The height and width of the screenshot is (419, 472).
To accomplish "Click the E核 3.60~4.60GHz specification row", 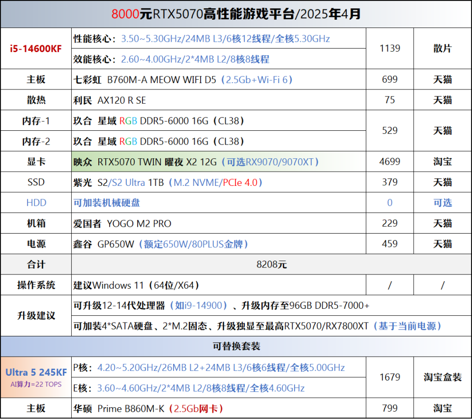I will [219, 388].
